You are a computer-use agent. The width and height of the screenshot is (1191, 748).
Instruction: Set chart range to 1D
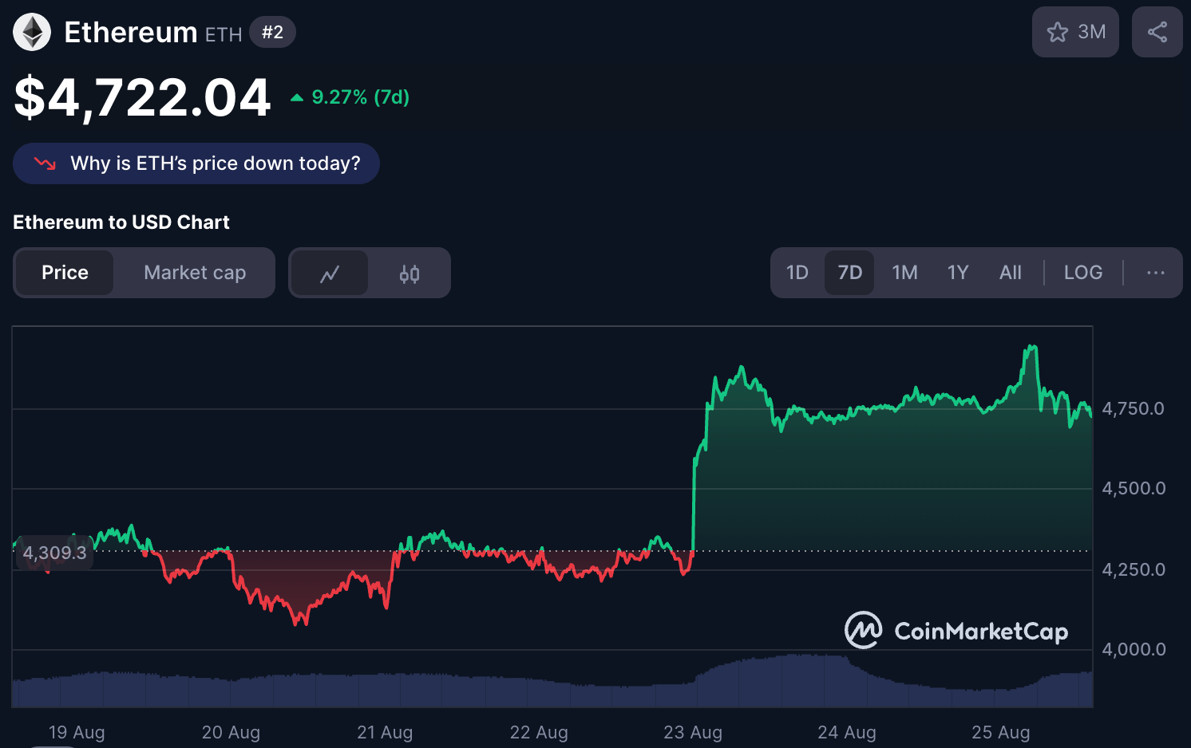[x=797, y=273]
